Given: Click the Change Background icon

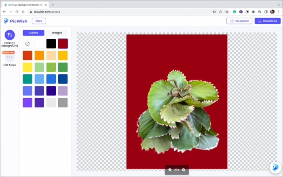Looking at the screenshot, I should [9, 35].
